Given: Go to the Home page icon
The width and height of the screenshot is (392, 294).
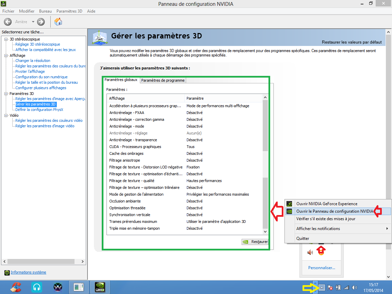Looking at the screenshot, I should [x=58, y=22].
